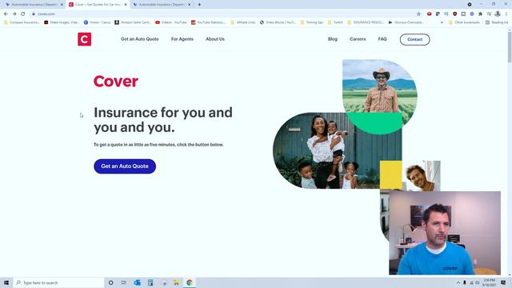Reload the page with refresh icon
The image size is (512, 288).
coord(23,14)
